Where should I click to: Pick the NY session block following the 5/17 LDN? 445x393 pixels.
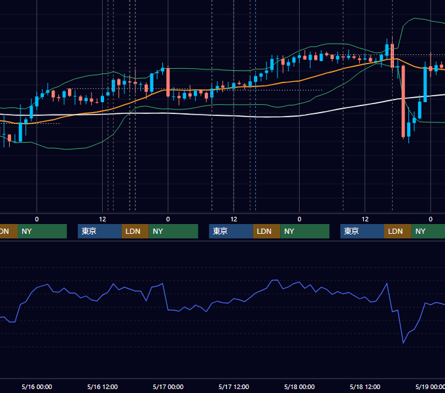pyautogui.click(x=305, y=231)
